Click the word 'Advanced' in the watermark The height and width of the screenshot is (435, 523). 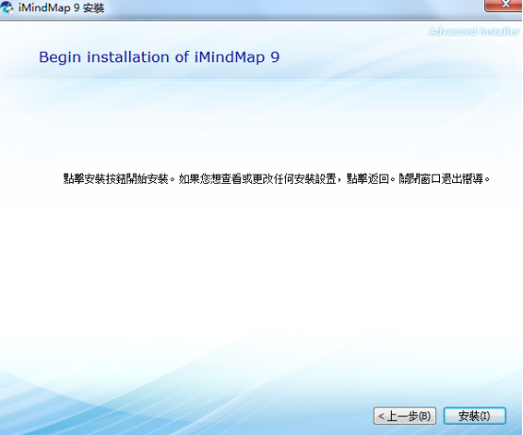pos(452,31)
